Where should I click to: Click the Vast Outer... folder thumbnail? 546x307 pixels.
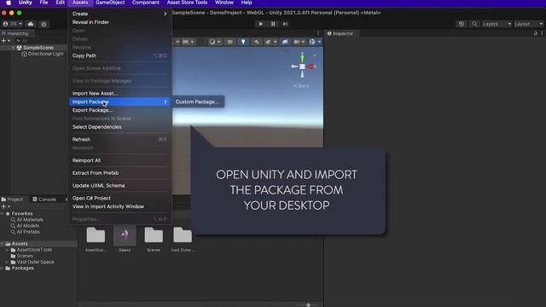pos(183,235)
